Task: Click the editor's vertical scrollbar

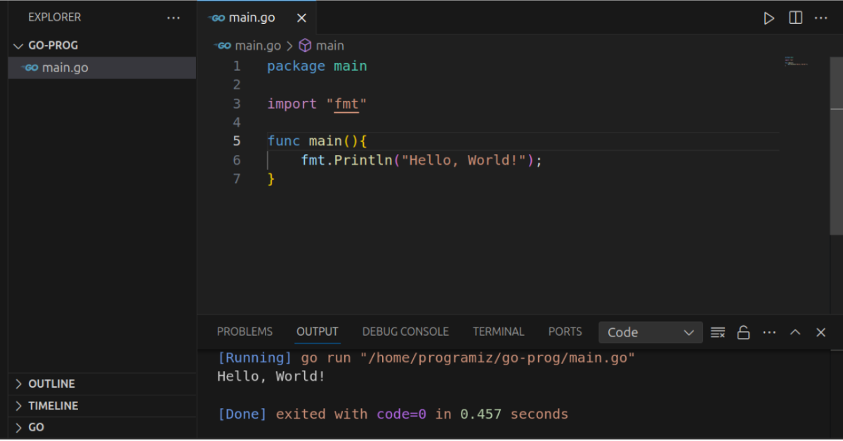Action: [x=836, y=168]
